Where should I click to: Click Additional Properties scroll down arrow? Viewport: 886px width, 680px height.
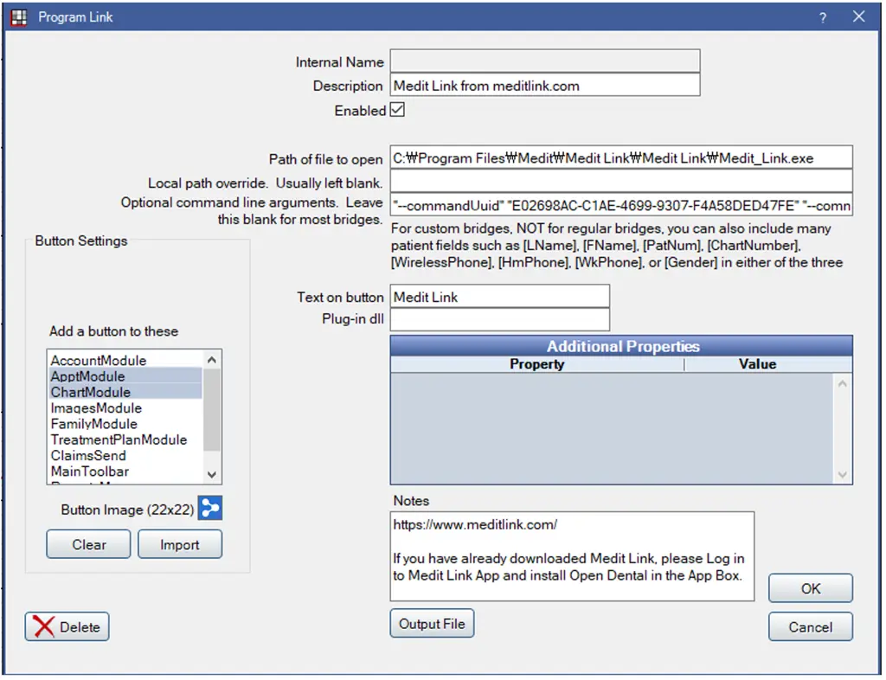843,474
